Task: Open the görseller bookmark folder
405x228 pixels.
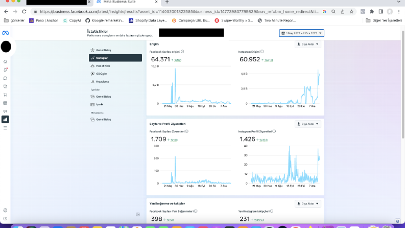Action: (x=14, y=20)
